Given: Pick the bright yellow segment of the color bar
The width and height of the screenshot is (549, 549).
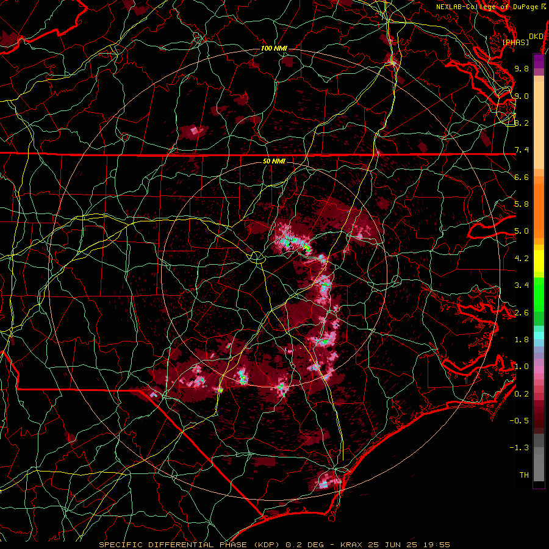Looking at the screenshot, I should pos(539,261).
